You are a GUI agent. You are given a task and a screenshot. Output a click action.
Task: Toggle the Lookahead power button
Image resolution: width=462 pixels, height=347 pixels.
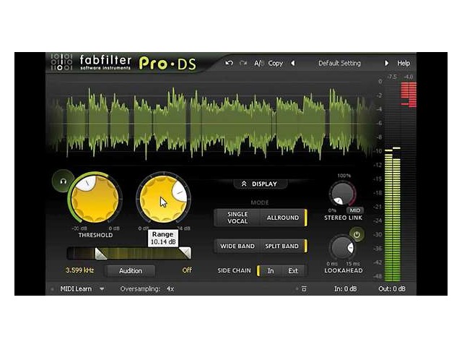(x=357, y=235)
